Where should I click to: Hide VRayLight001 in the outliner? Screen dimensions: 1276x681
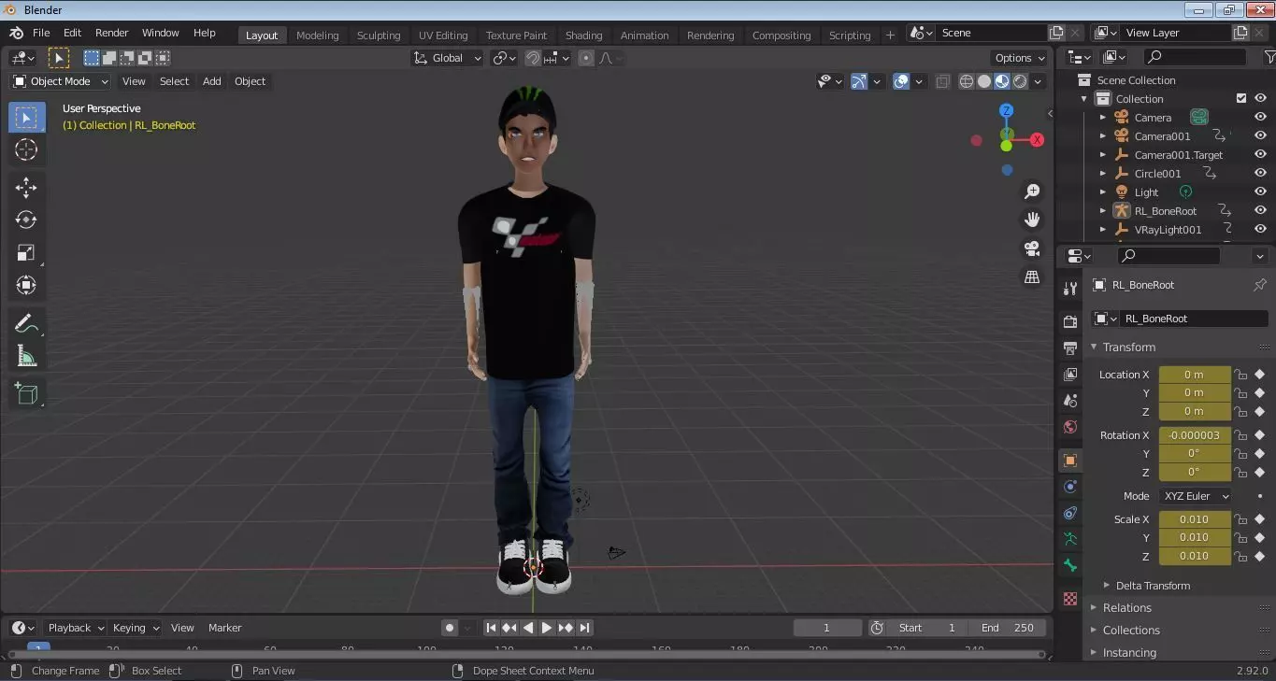pyautogui.click(x=1260, y=230)
